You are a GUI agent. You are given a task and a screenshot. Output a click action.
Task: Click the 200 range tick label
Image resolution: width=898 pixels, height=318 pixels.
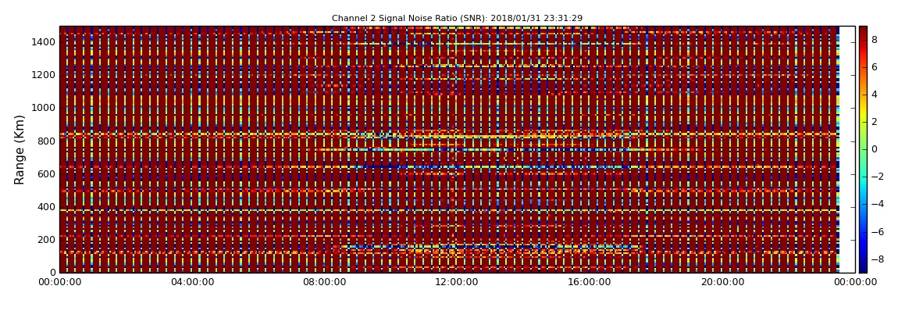pos(46,240)
